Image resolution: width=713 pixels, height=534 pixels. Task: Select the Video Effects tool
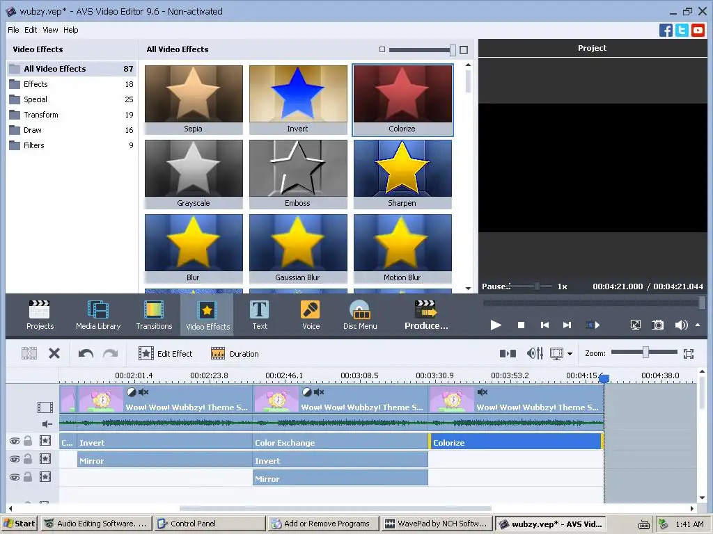click(207, 315)
